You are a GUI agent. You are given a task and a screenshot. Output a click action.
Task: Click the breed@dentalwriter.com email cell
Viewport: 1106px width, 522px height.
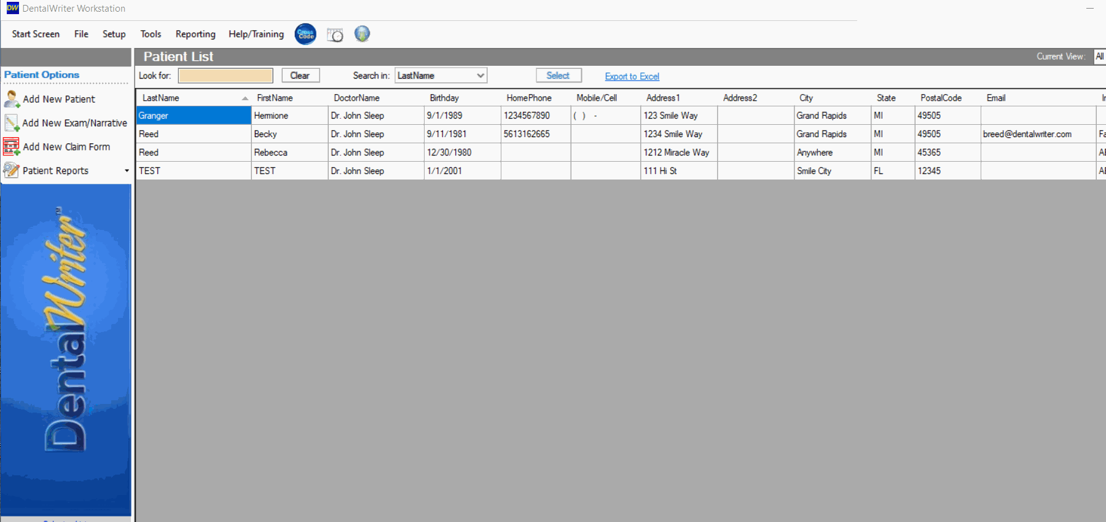(x=1038, y=134)
